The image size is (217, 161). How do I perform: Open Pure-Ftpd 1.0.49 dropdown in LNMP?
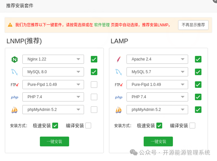(53, 85)
